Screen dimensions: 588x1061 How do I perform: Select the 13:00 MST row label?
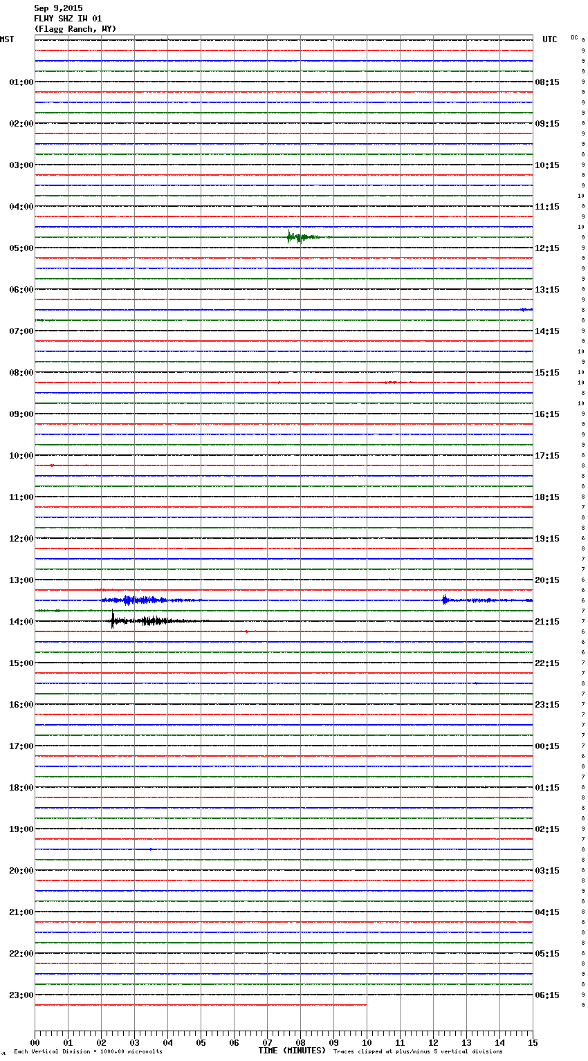21,580
